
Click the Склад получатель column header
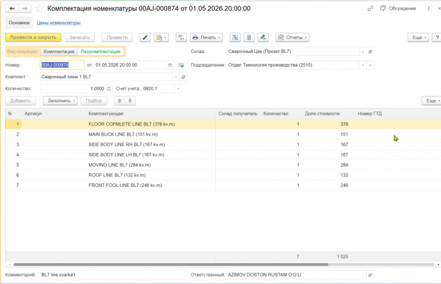[x=238, y=114]
